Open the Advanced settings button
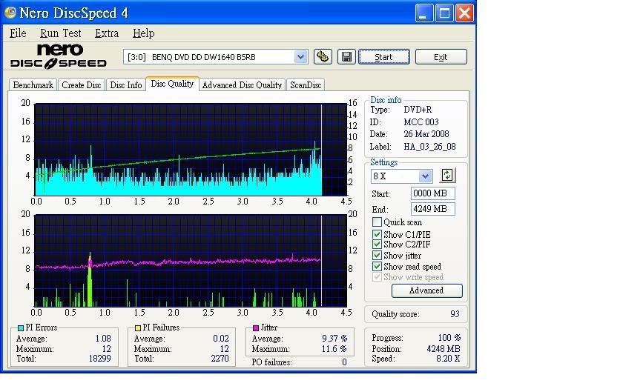Image resolution: width=623 pixels, height=389 pixels. 426,290
